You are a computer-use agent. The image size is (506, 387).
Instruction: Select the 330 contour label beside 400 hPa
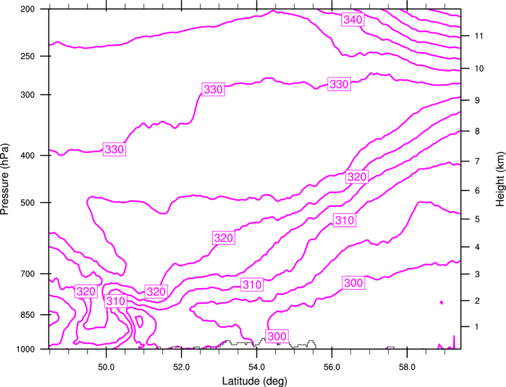114,149
